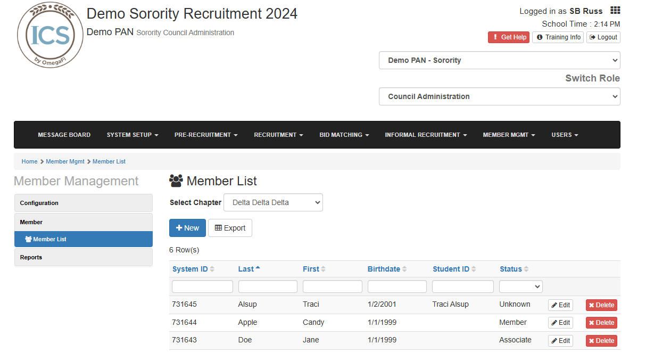Image resolution: width=654 pixels, height=352 pixels.
Task: Open the Bid Matching menu
Action: [x=344, y=135]
